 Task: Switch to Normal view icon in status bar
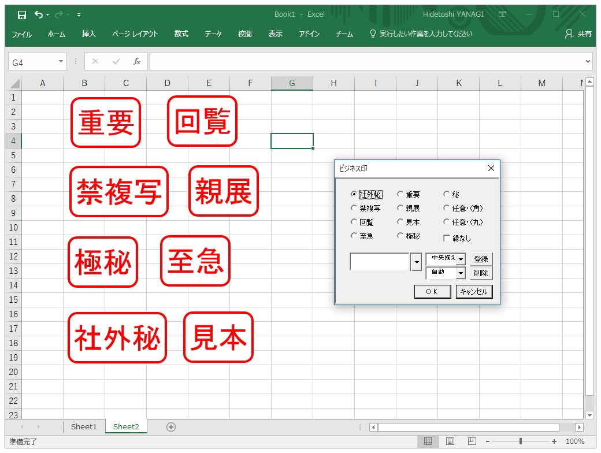pyautogui.click(x=428, y=441)
